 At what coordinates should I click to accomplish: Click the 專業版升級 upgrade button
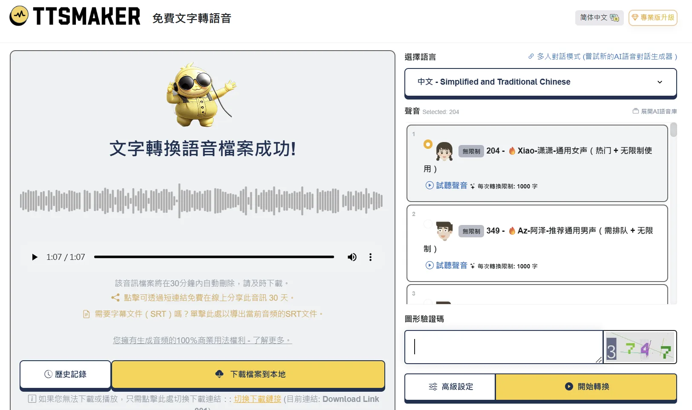coord(653,18)
